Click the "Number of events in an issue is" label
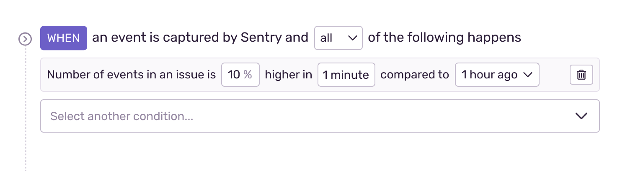The image size is (625, 171). pos(132,75)
